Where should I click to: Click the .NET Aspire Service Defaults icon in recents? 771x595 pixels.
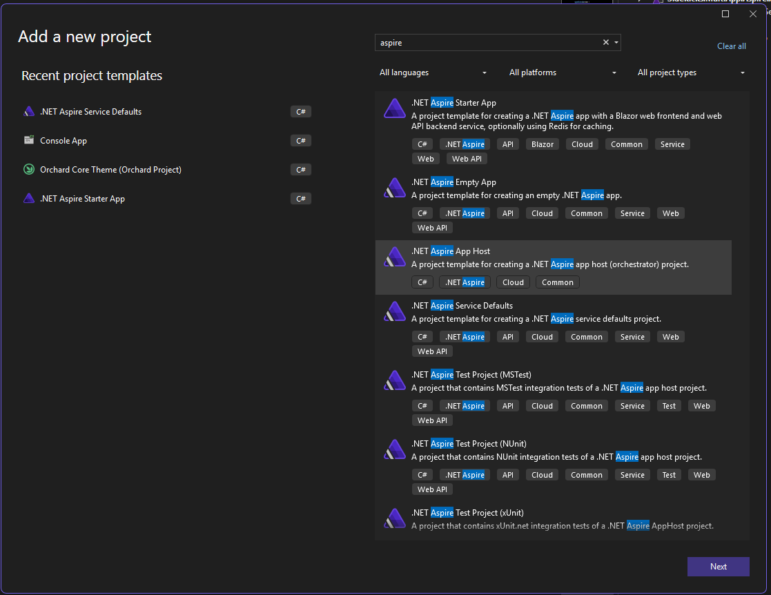[29, 111]
